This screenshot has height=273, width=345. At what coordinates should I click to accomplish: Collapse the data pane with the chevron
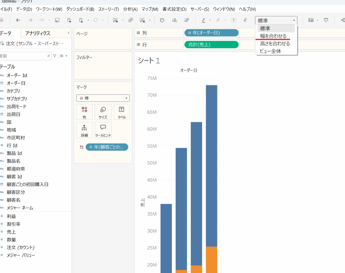click(x=69, y=33)
